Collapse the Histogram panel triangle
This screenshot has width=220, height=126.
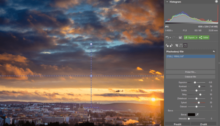coord(167,2)
